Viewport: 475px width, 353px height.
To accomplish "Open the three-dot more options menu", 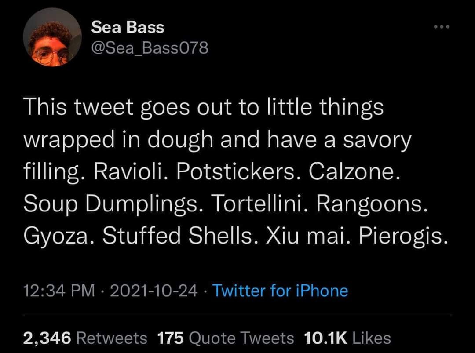I will pyautogui.click(x=442, y=27).
